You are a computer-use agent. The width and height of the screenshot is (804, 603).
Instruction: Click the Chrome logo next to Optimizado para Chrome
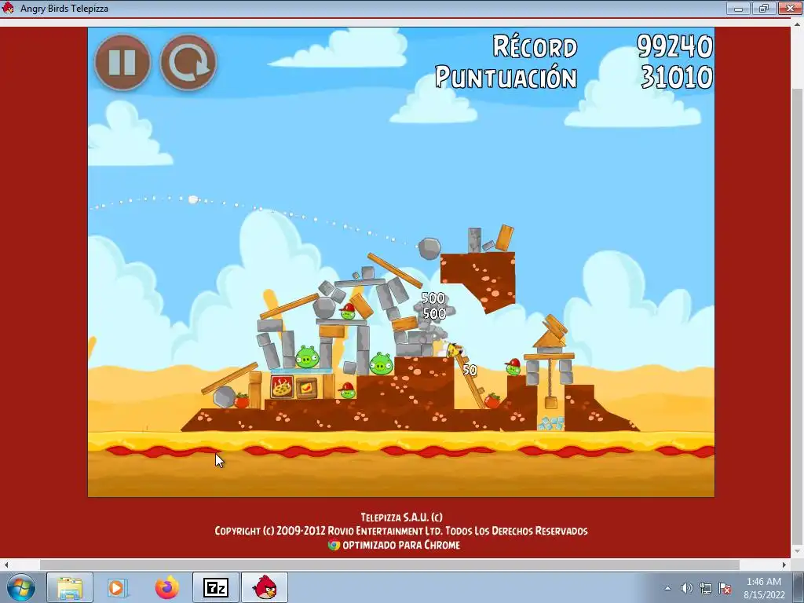[334, 545]
